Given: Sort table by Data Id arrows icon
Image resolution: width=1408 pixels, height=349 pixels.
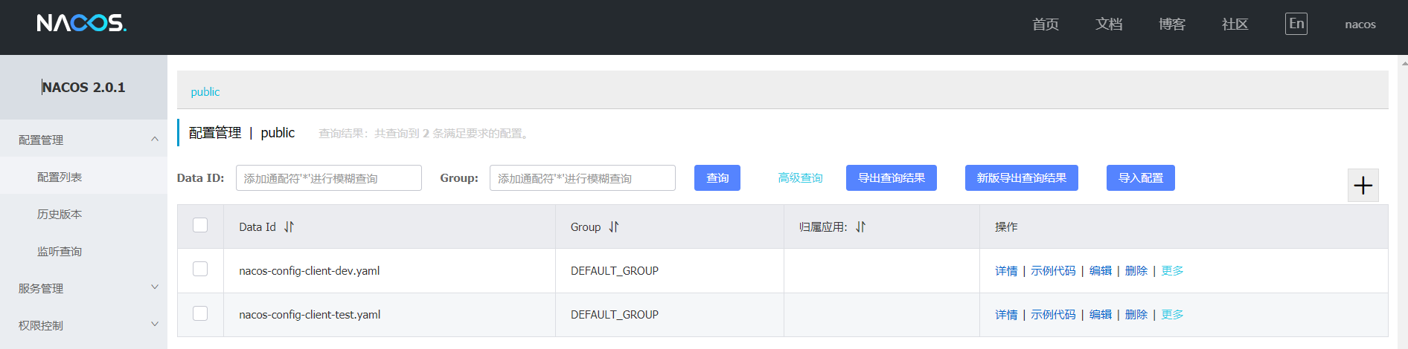Looking at the screenshot, I should click(289, 227).
